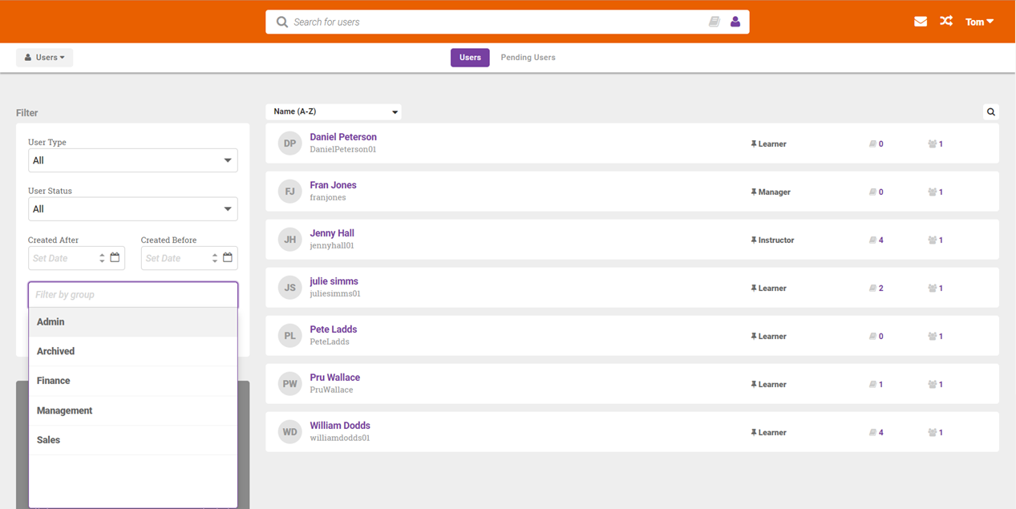This screenshot has width=1016, height=509.
Task: Click the username text PruWallace
Action: pyautogui.click(x=331, y=390)
